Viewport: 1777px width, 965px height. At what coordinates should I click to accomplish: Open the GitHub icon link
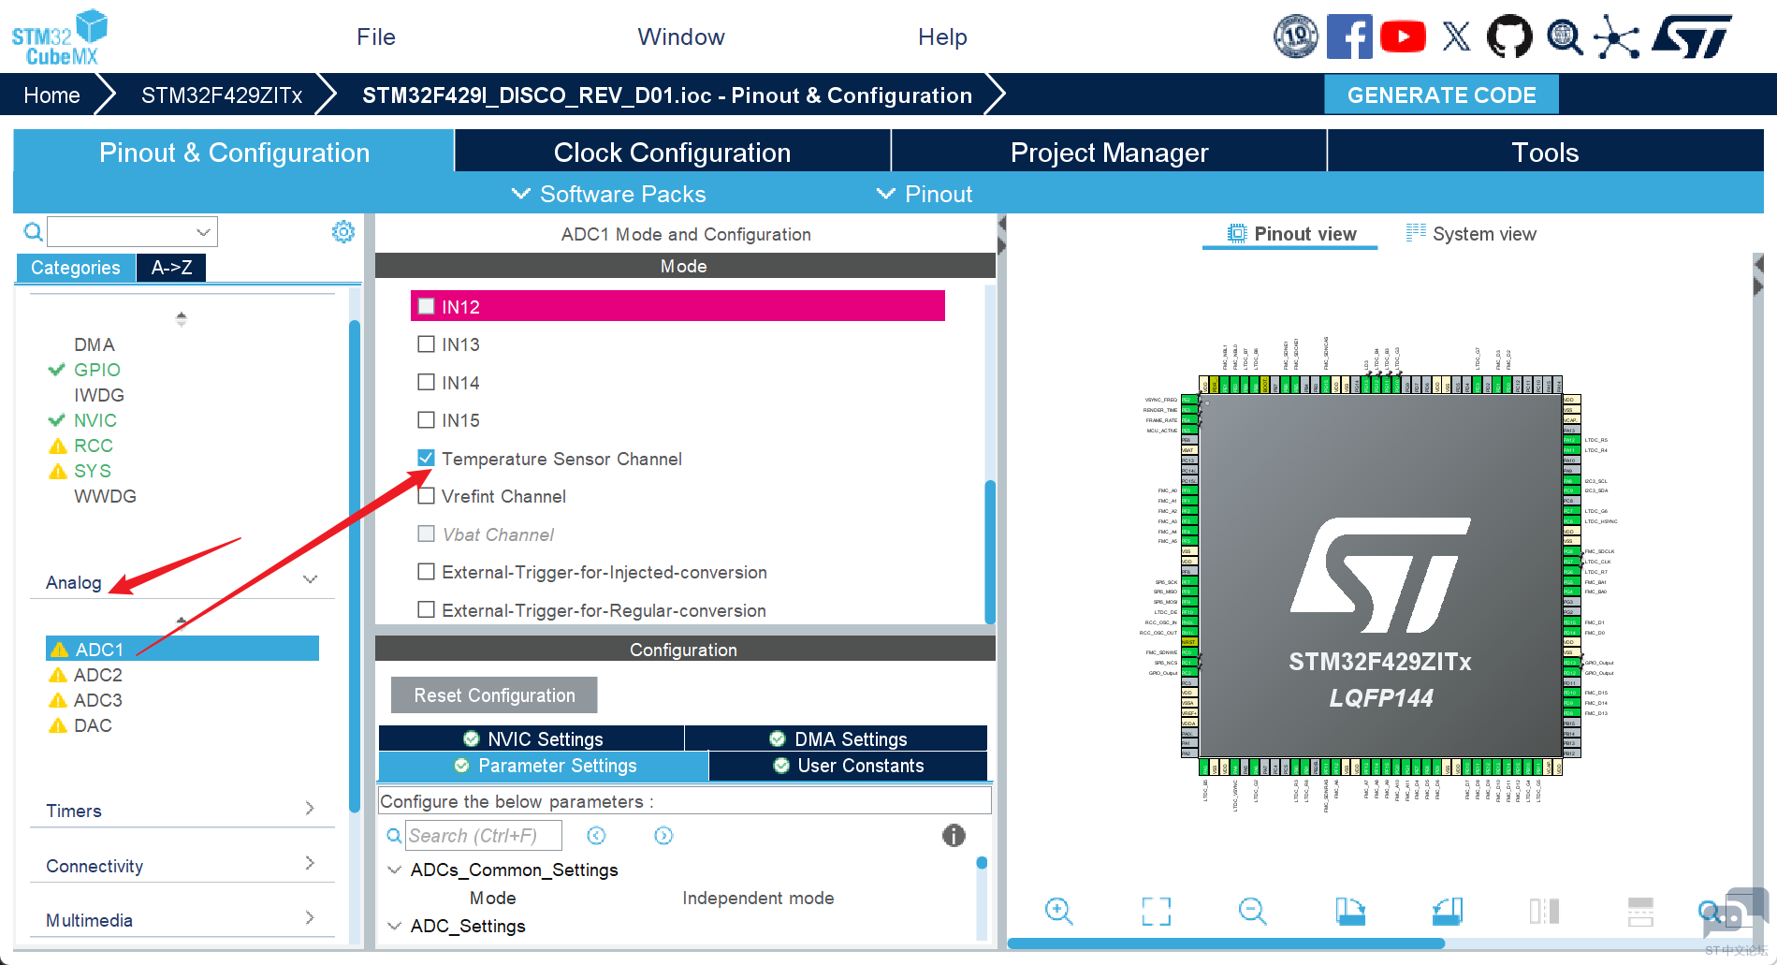tap(1509, 37)
